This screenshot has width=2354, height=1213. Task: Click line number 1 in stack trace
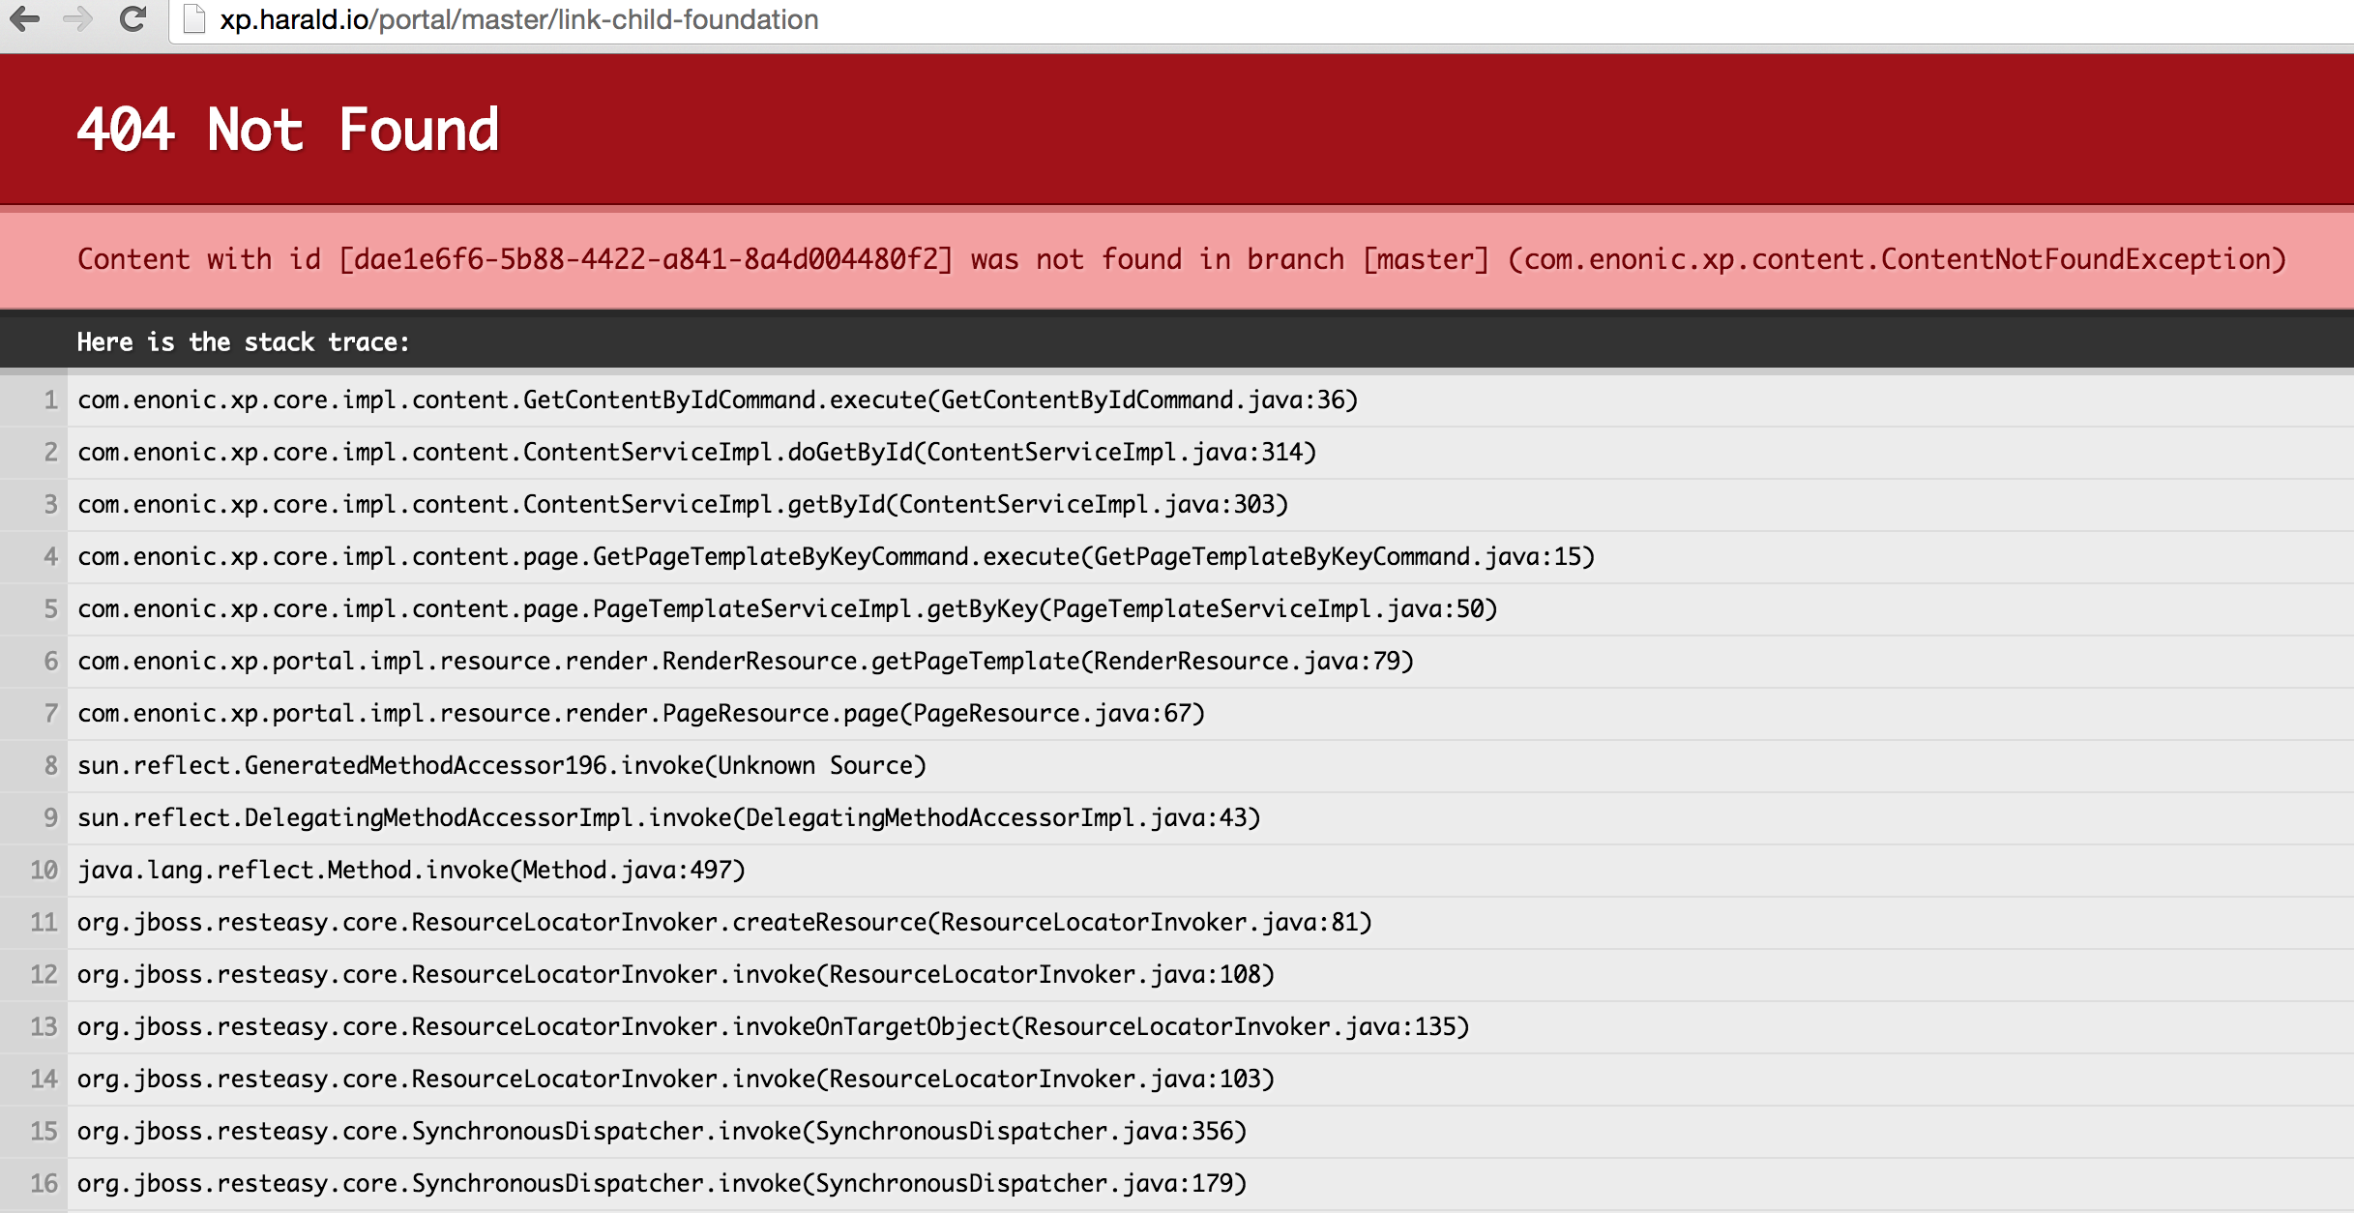(x=50, y=399)
